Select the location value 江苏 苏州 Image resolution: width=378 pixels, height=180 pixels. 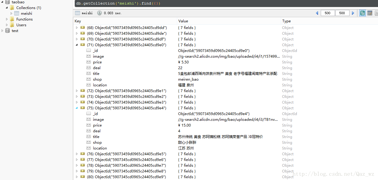coord(186,148)
